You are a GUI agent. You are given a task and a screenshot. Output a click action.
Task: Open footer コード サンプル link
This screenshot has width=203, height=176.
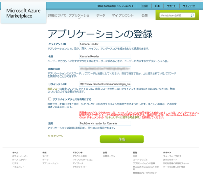[x=140, y=160]
